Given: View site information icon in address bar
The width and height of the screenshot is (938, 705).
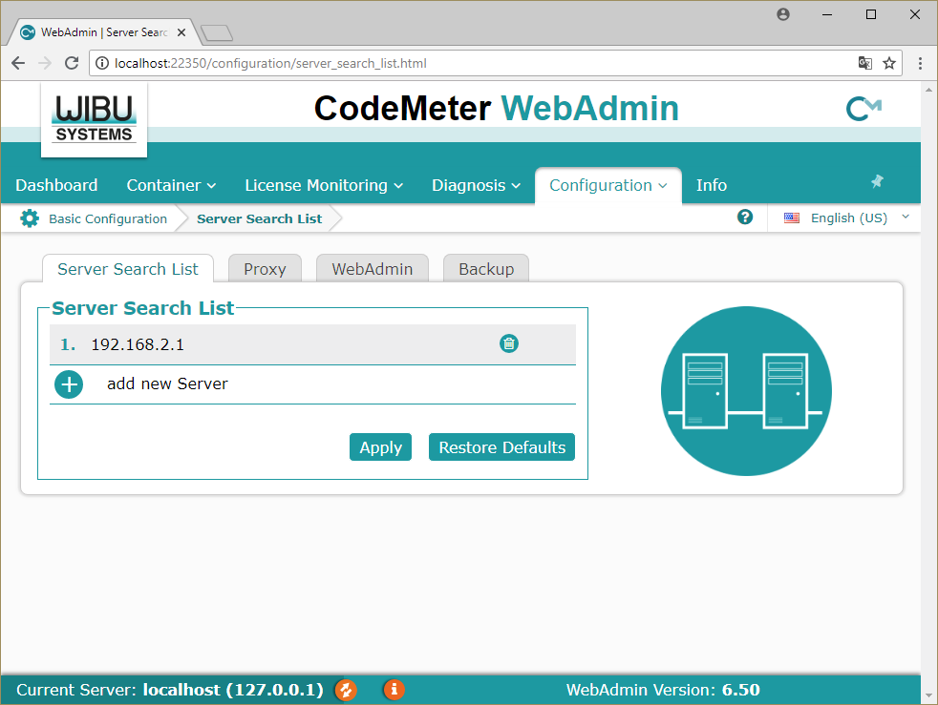Looking at the screenshot, I should [102, 63].
